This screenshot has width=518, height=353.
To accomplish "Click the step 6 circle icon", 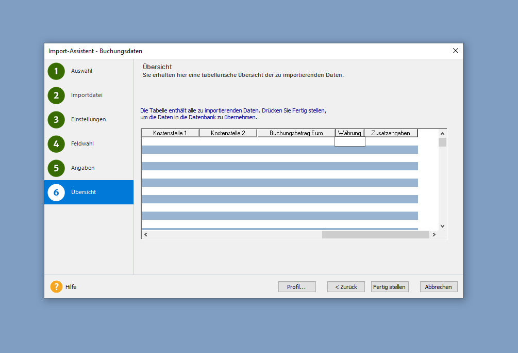I will click(x=56, y=192).
